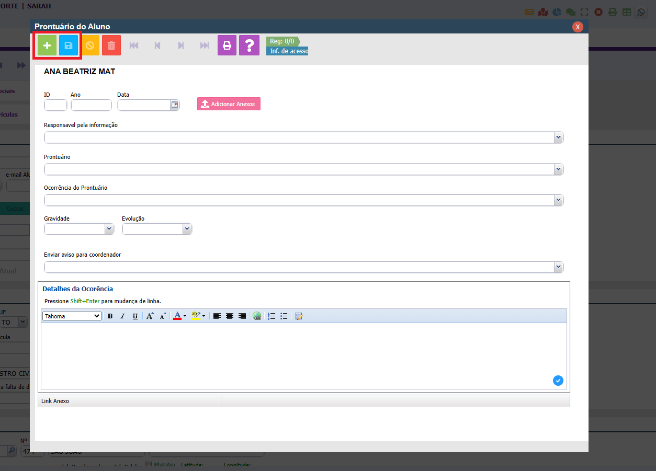
Task: Toggle underline formatting in the editor
Action: pyautogui.click(x=135, y=316)
